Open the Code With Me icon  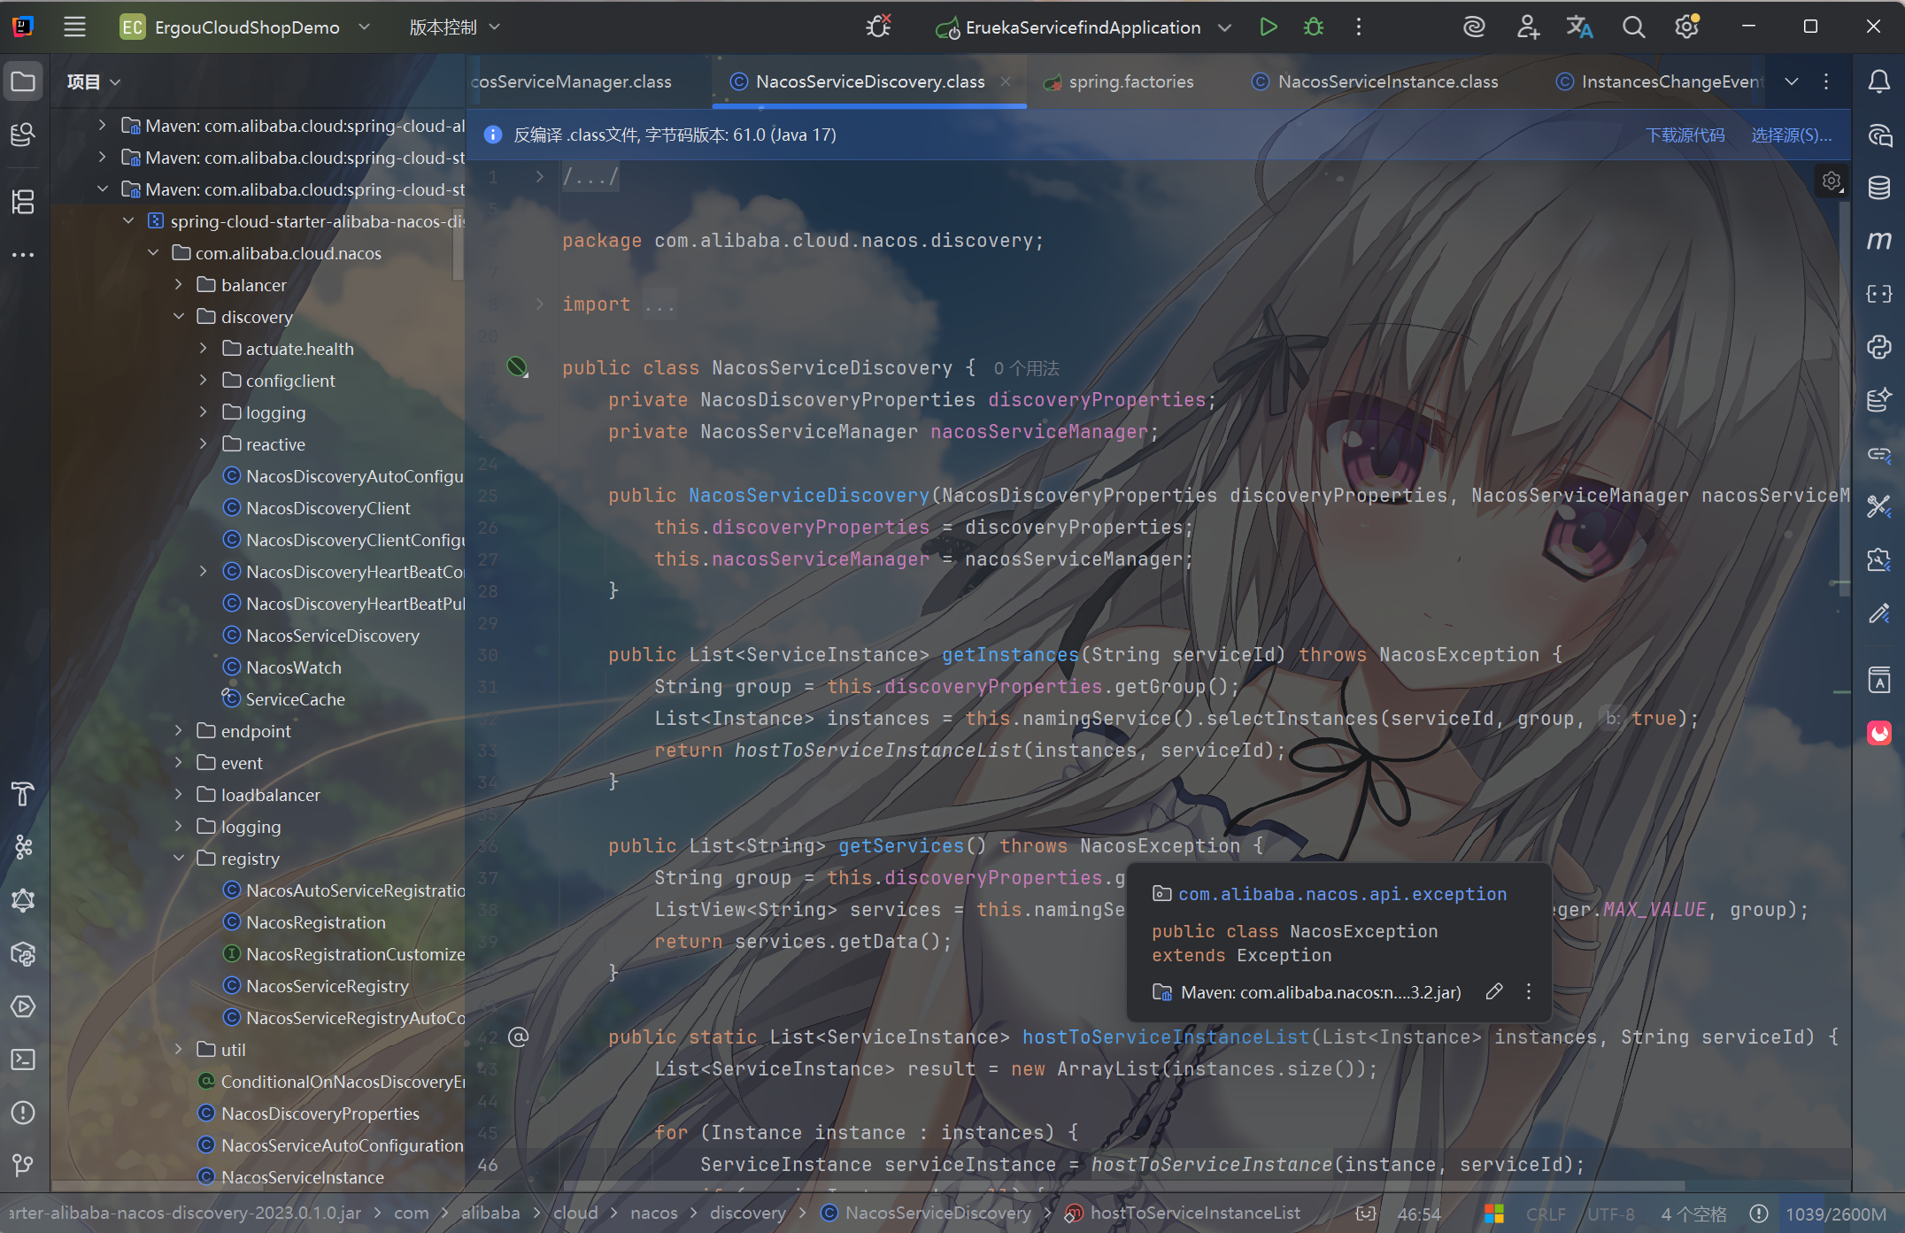[1528, 27]
